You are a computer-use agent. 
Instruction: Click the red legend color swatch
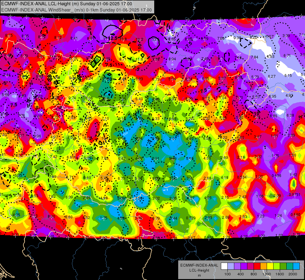pyautogui.click(x=257, y=266)
